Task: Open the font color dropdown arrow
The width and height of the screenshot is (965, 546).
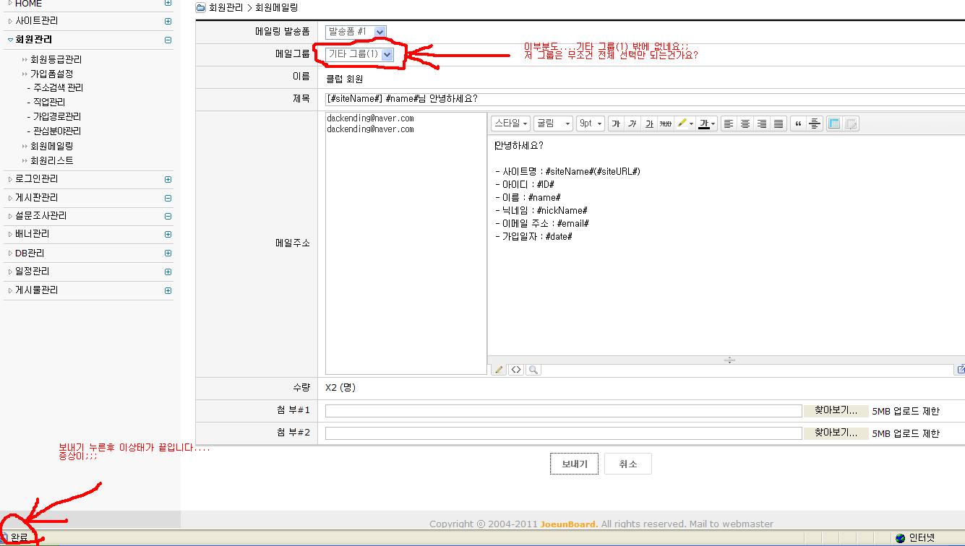Action: point(713,123)
